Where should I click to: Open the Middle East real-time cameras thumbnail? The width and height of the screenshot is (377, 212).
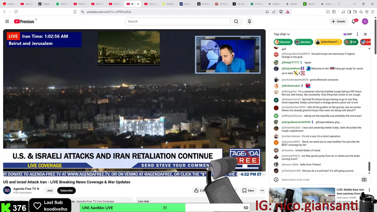(302, 196)
